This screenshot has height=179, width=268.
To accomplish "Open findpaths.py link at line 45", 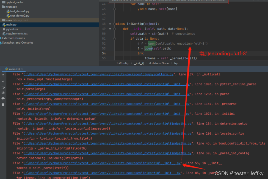I will 107,143.
